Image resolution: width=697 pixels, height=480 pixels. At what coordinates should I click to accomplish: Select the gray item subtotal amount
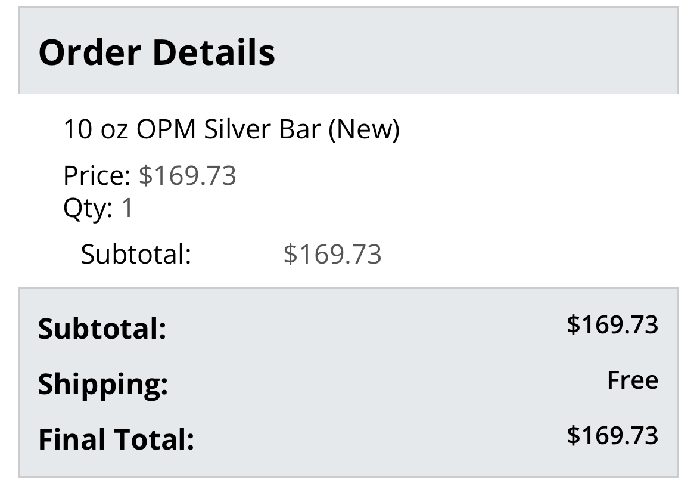(x=332, y=254)
